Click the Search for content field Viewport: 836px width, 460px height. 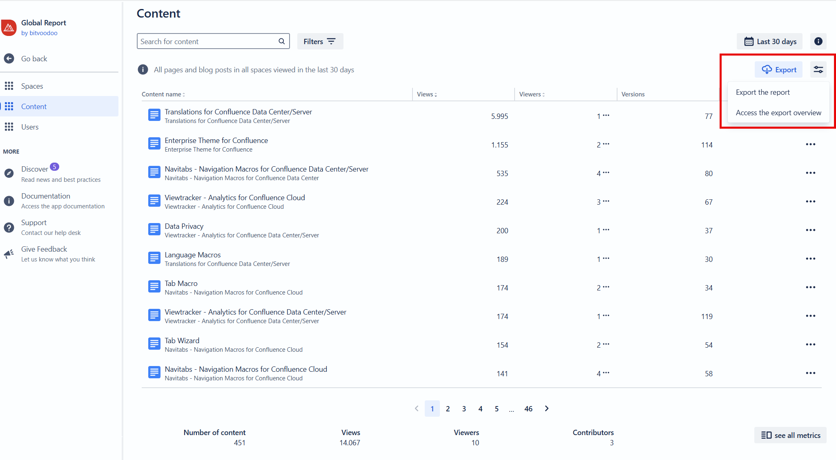click(x=206, y=41)
